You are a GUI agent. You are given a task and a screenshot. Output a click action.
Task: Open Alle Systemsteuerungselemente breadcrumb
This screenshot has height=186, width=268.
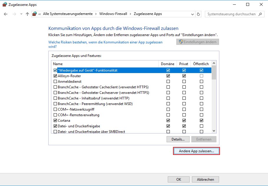coord(68,14)
